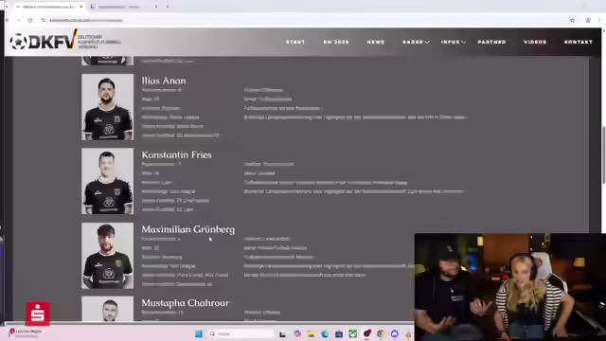Open the weather widget on the taskbar
Screen dimensions: 606x341
tap(26, 332)
